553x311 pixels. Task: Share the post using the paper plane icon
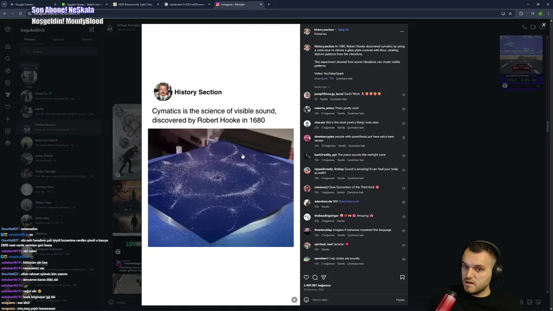pyautogui.click(x=324, y=277)
